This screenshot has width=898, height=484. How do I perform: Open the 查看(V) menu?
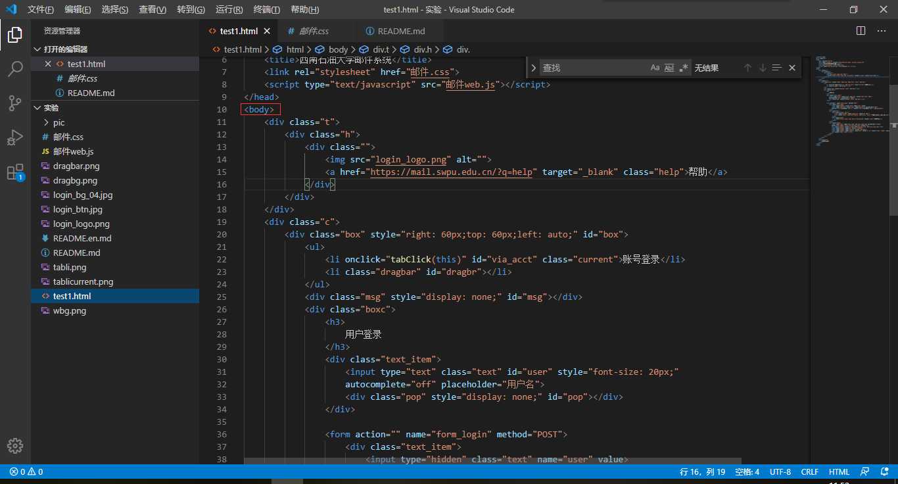[x=153, y=9]
